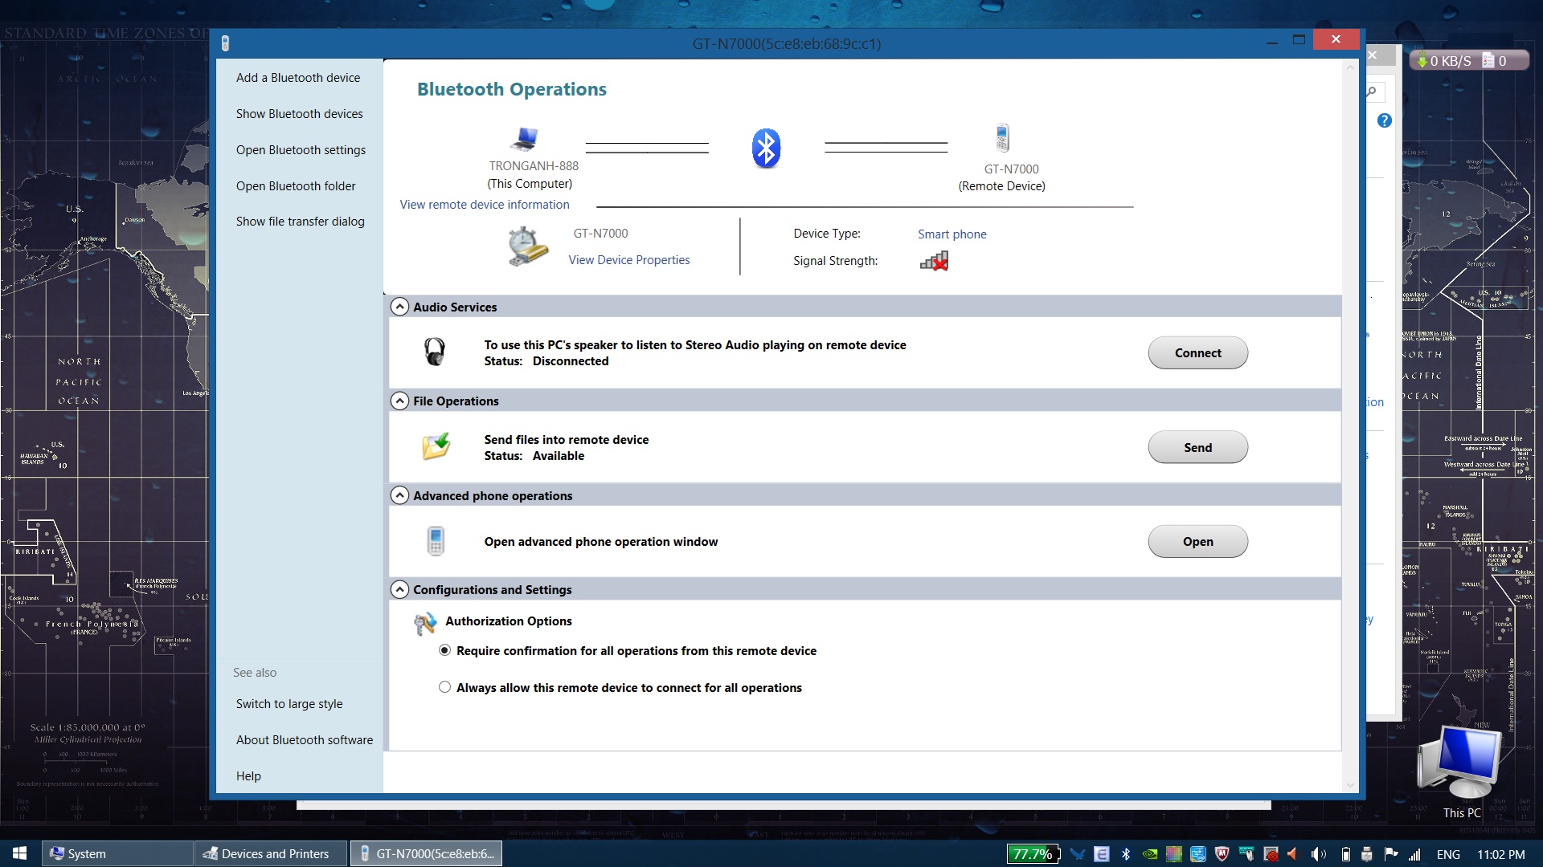Click the ENG language indicator
The image size is (1543, 867).
pyautogui.click(x=1448, y=854)
